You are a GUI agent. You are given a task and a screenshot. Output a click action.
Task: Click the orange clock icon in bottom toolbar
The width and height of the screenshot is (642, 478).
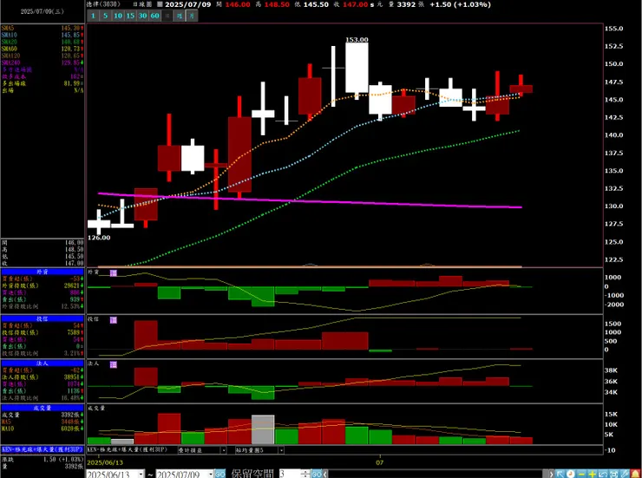pos(570,474)
